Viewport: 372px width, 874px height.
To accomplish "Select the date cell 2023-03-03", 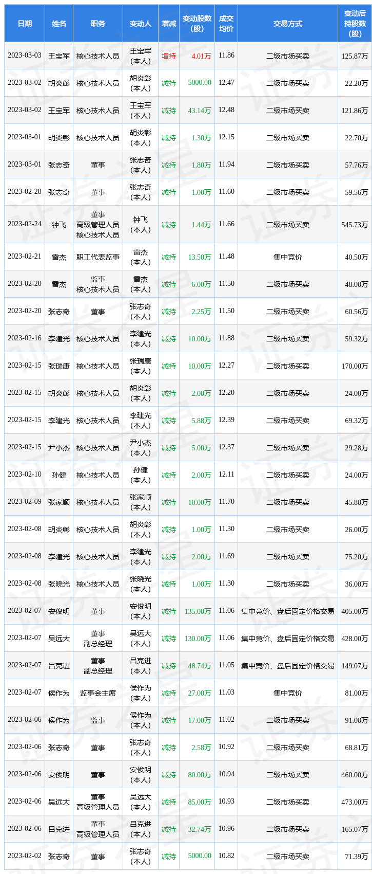I will (25, 56).
